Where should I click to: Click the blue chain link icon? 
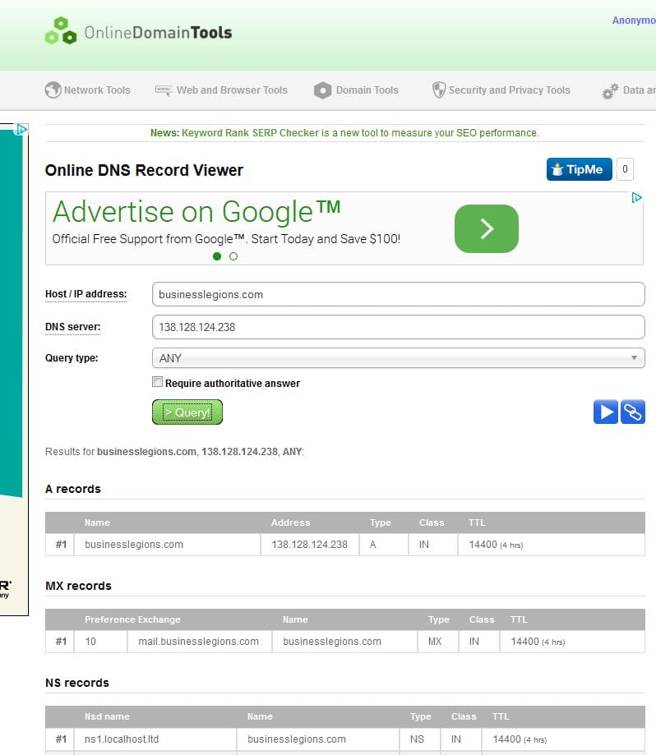coord(632,412)
